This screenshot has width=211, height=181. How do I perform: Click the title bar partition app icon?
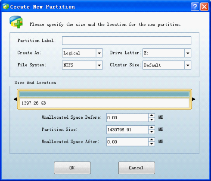[x=6, y=6]
